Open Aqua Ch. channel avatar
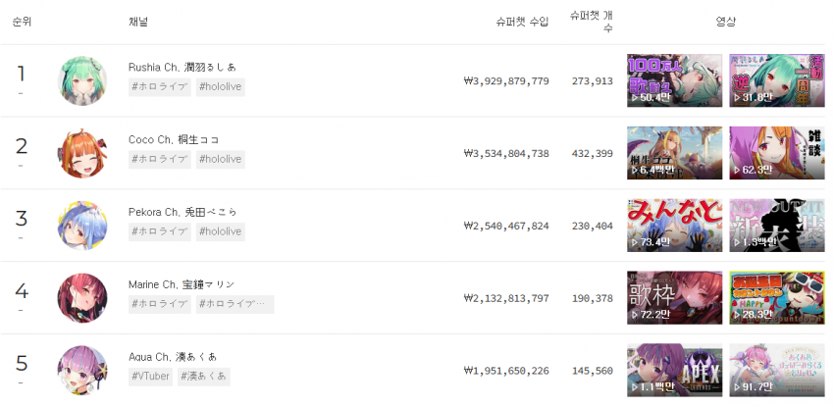The image size is (834, 406). coord(81,371)
